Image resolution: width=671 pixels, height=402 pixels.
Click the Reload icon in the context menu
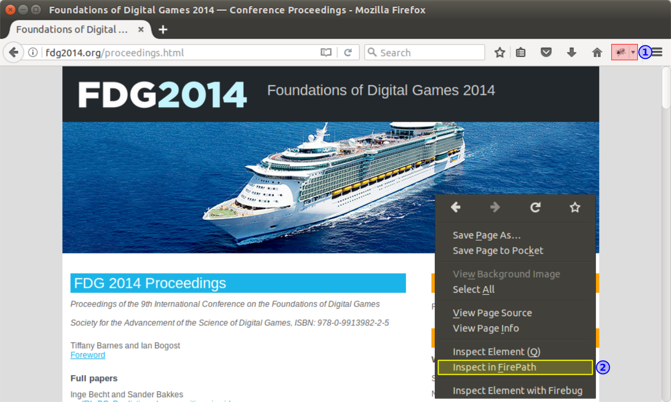click(535, 207)
